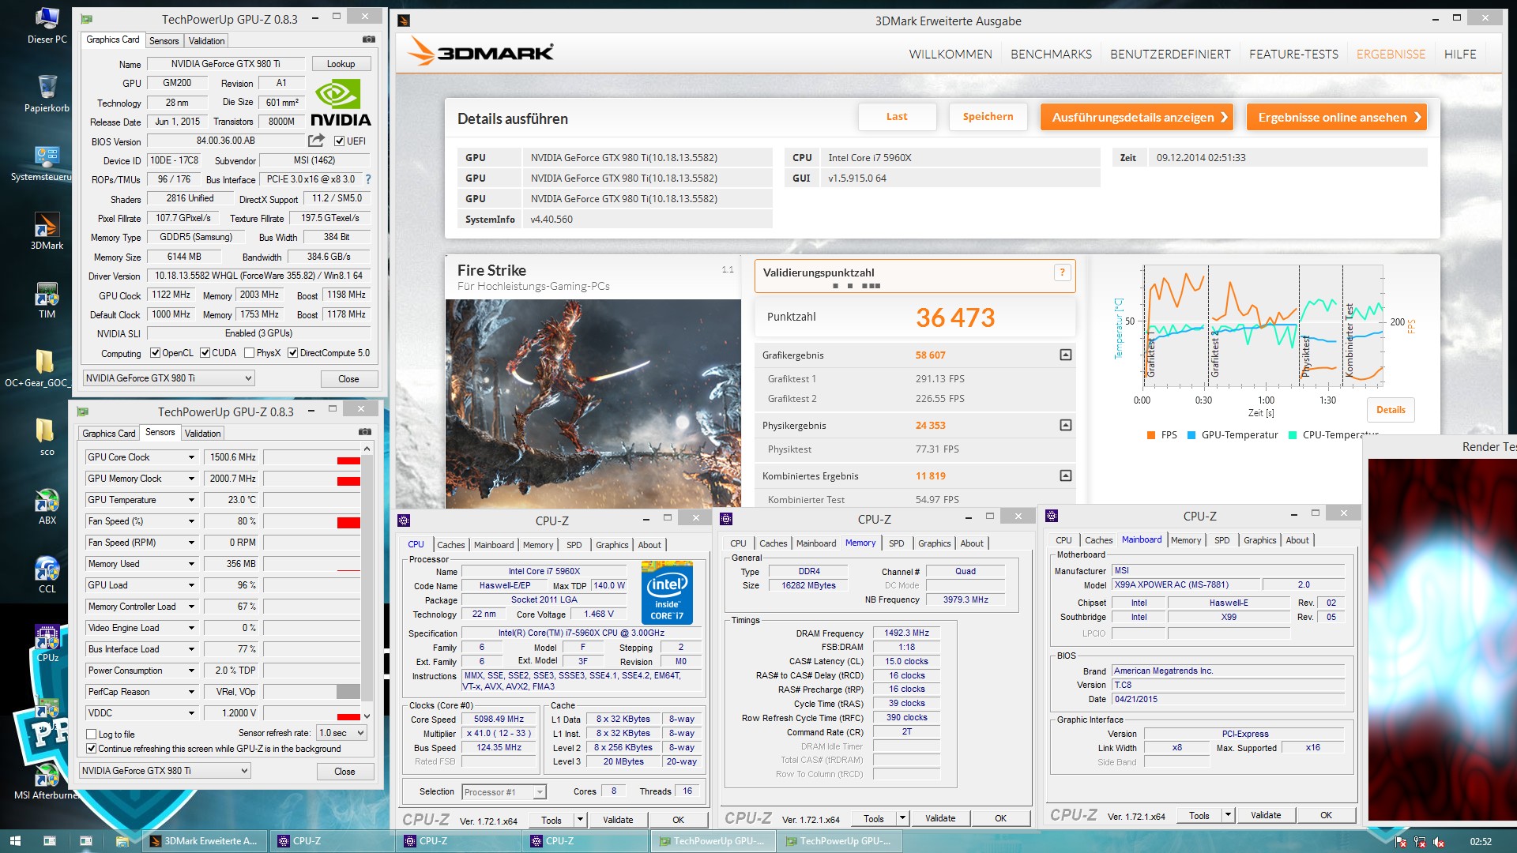Viewport: 1517px width, 853px height.
Task: Click GPU-Z Sensors vertical scrollbar
Action: [x=367, y=582]
